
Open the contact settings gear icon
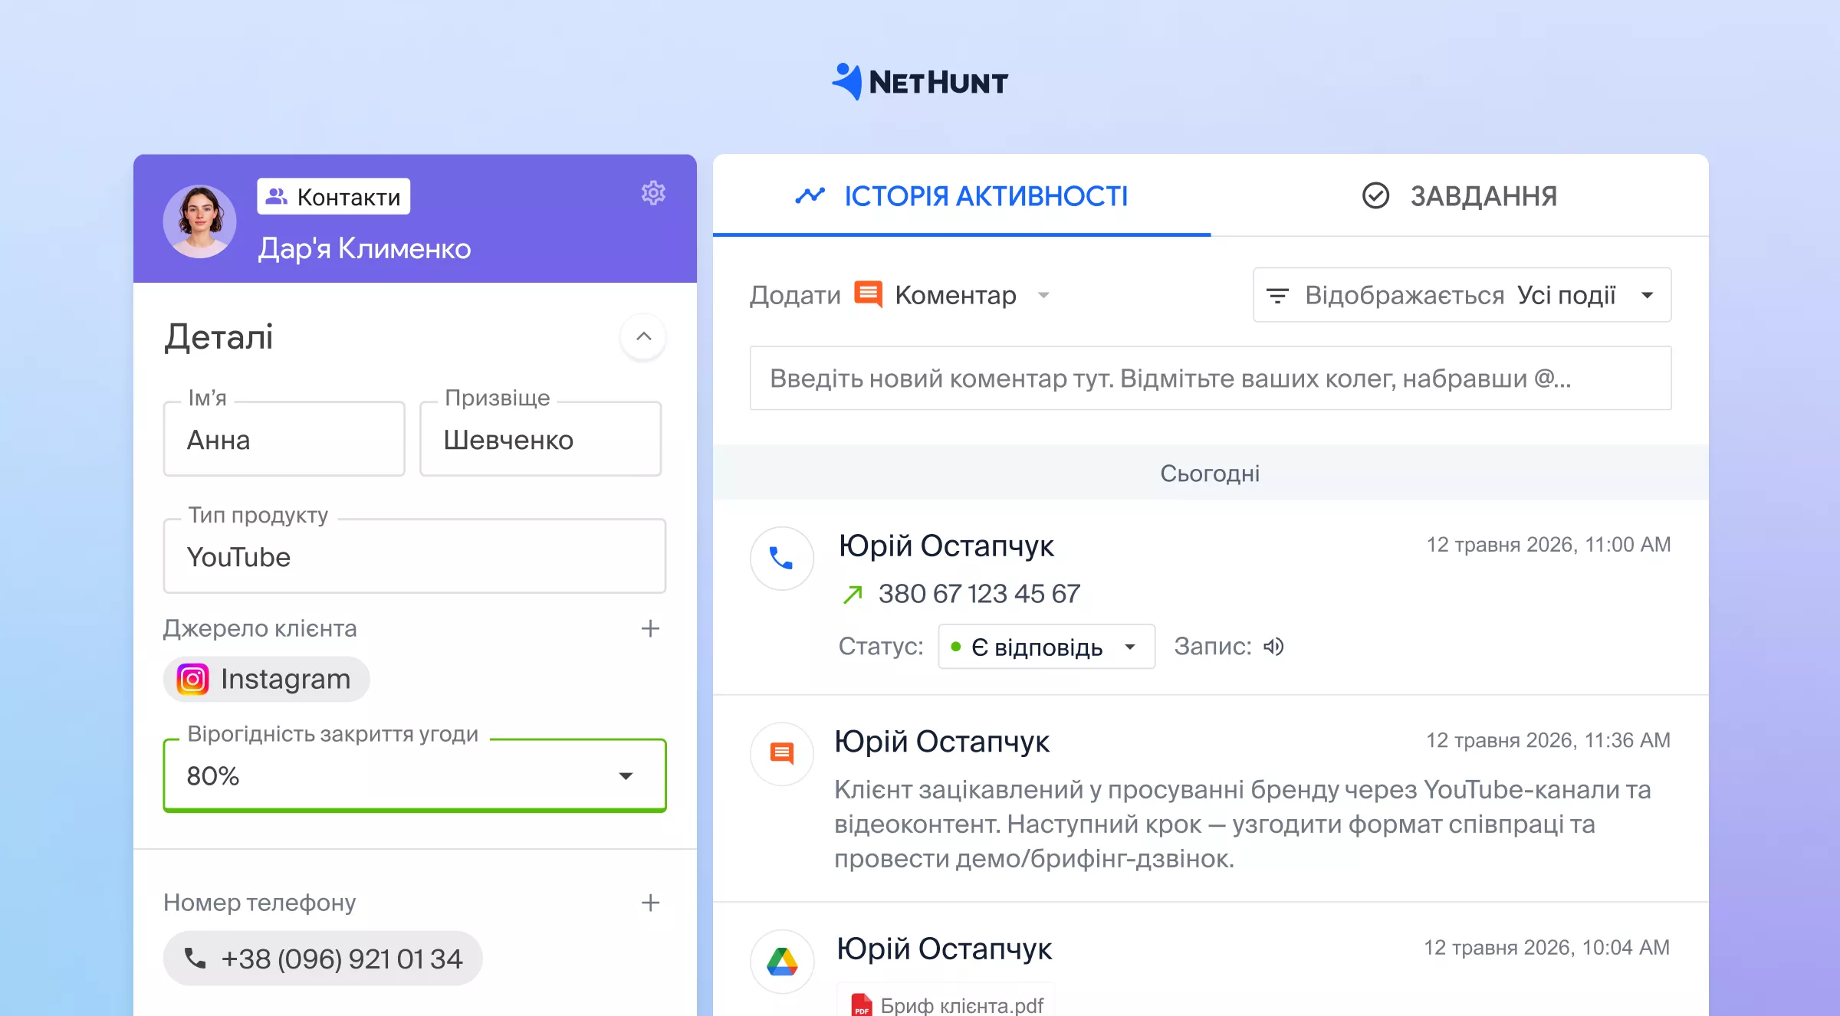(x=653, y=193)
